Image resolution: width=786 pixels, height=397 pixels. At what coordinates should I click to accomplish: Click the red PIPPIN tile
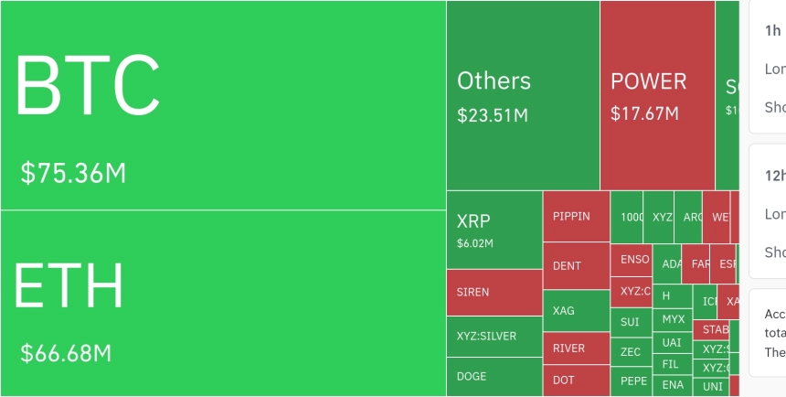tap(576, 217)
